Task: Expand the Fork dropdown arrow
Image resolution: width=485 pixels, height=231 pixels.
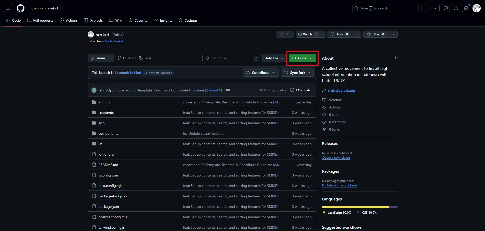Action: [x=357, y=34]
